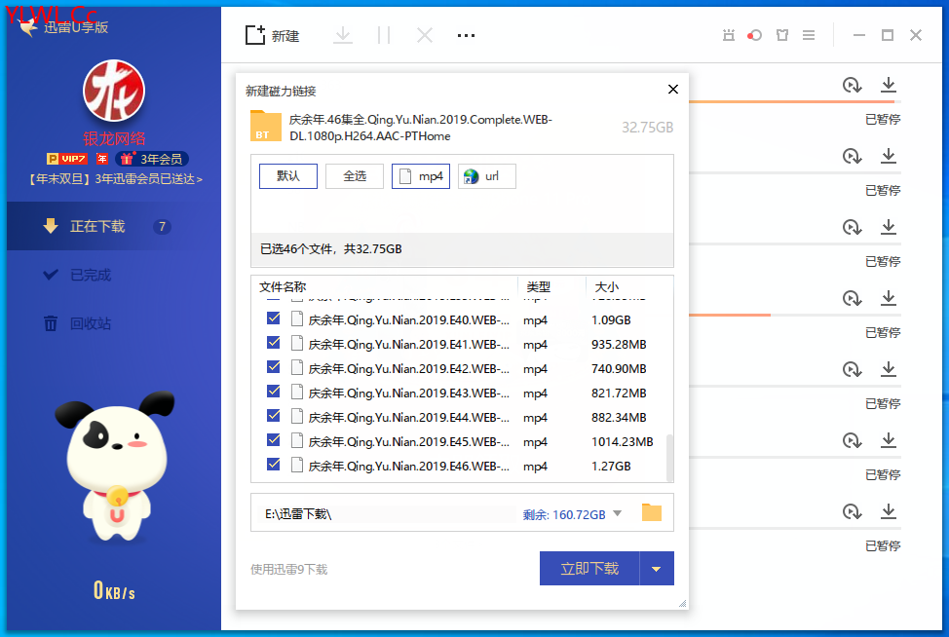Screen dimensions: 949x637
Task: Click the half-filled orange progress bar
Action: pos(730,316)
